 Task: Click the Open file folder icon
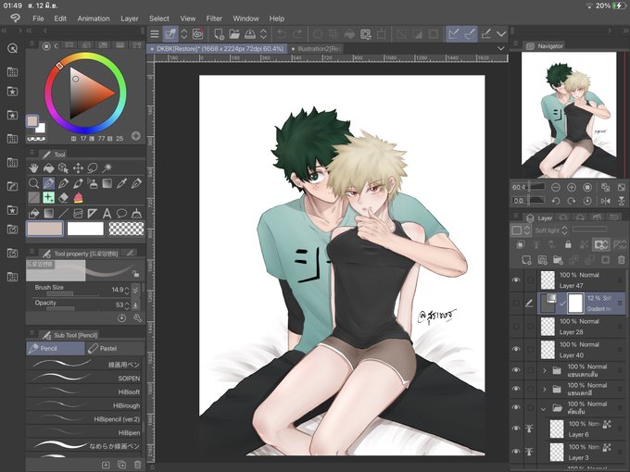(x=234, y=34)
